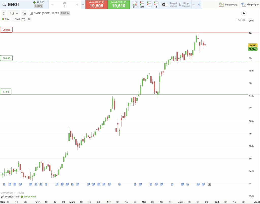Click the 20,5 value on price axis

[x=251, y=21]
